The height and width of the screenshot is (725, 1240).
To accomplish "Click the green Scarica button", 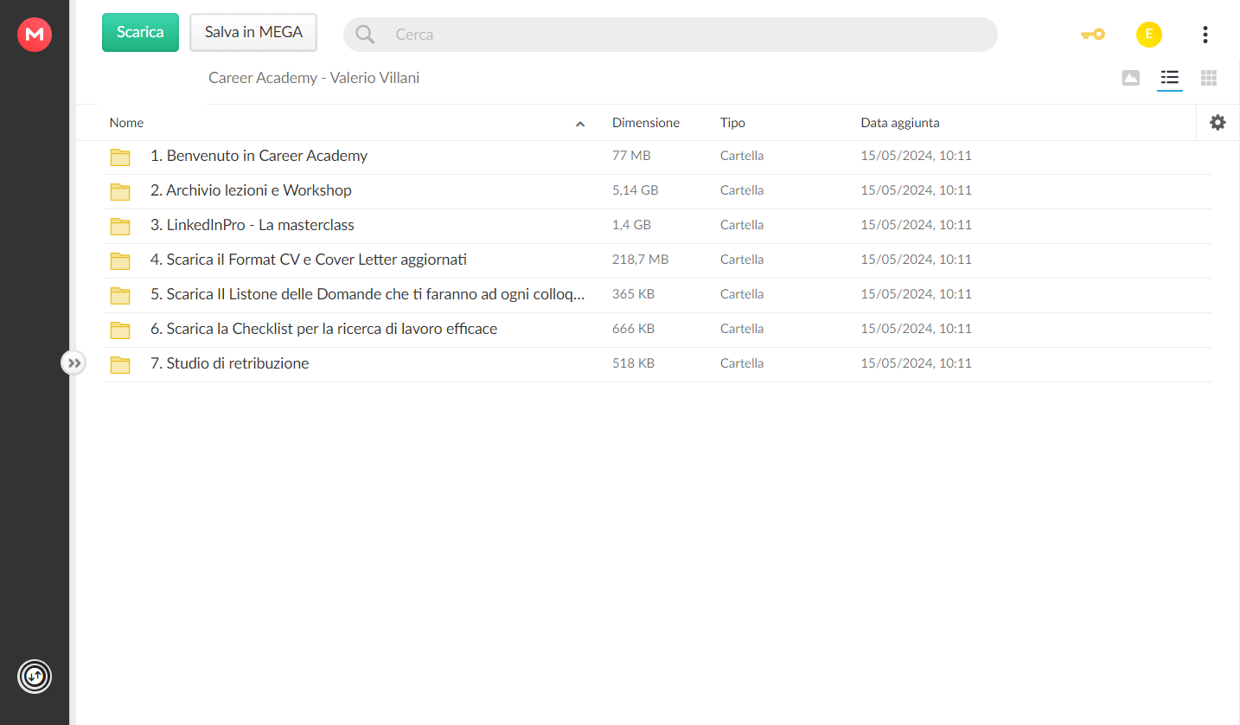I will (140, 32).
